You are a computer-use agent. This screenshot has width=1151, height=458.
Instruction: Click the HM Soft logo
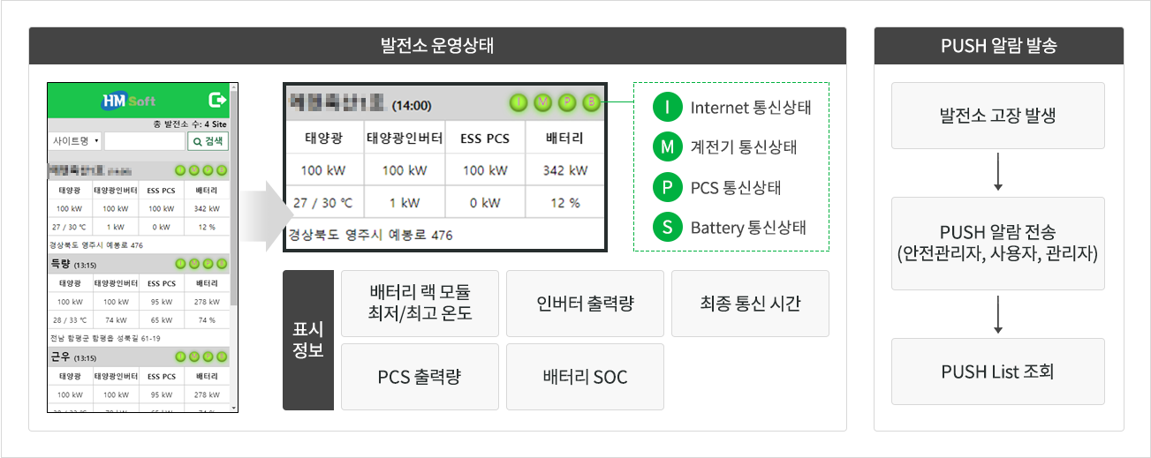(129, 101)
